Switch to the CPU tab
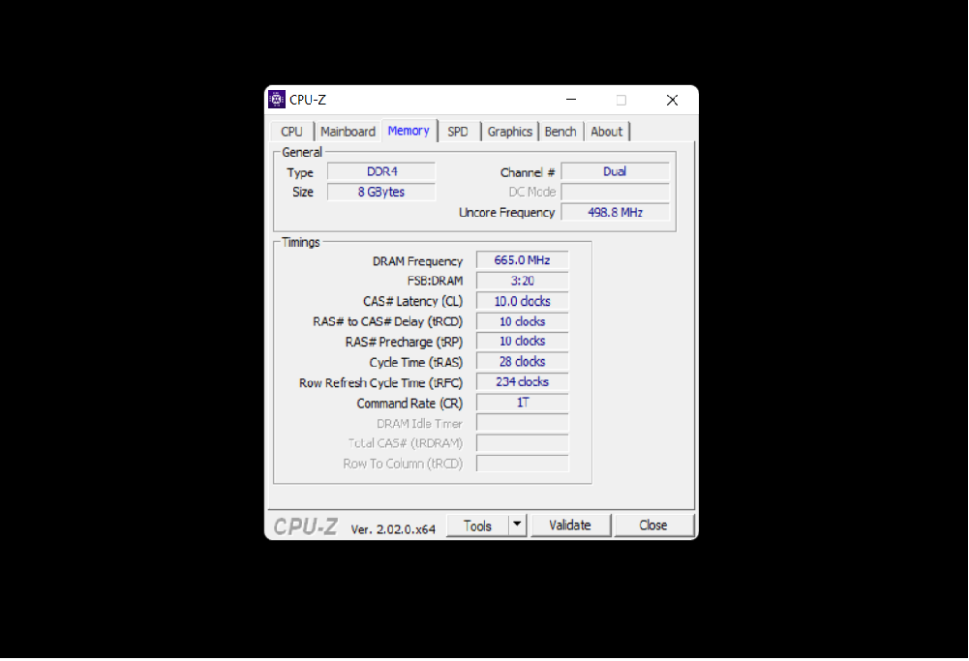The height and width of the screenshot is (661, 969). pyautogui.click(x=291, y=132)
